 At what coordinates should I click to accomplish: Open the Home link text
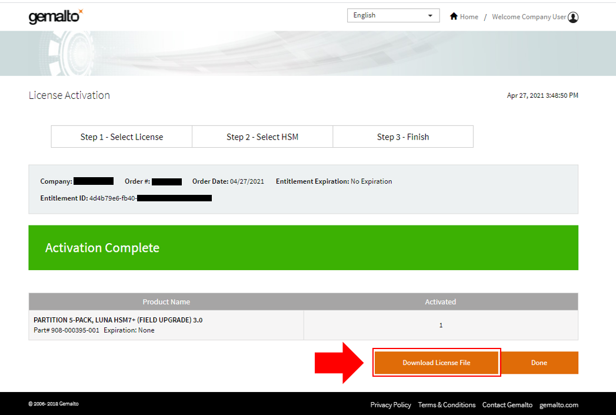point(469,17)
